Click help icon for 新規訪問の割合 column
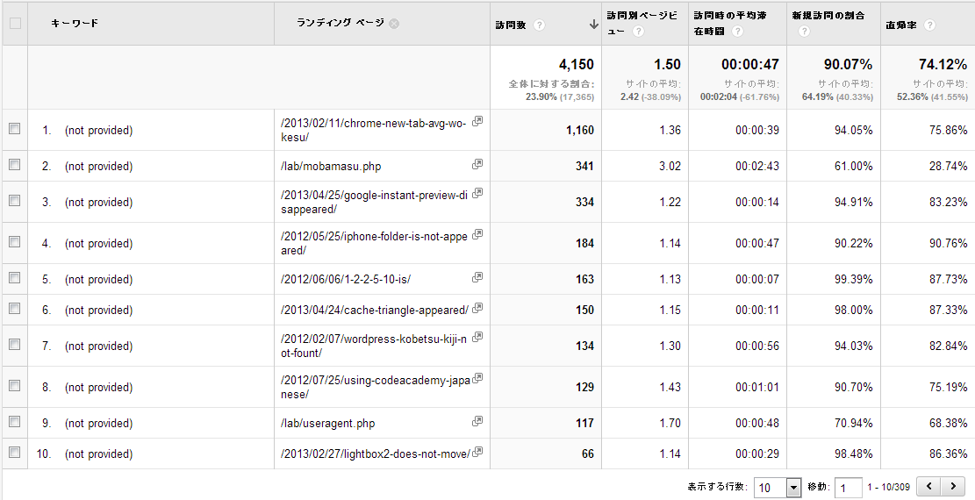Screen dimensions: 975x500 click(804, 32)
